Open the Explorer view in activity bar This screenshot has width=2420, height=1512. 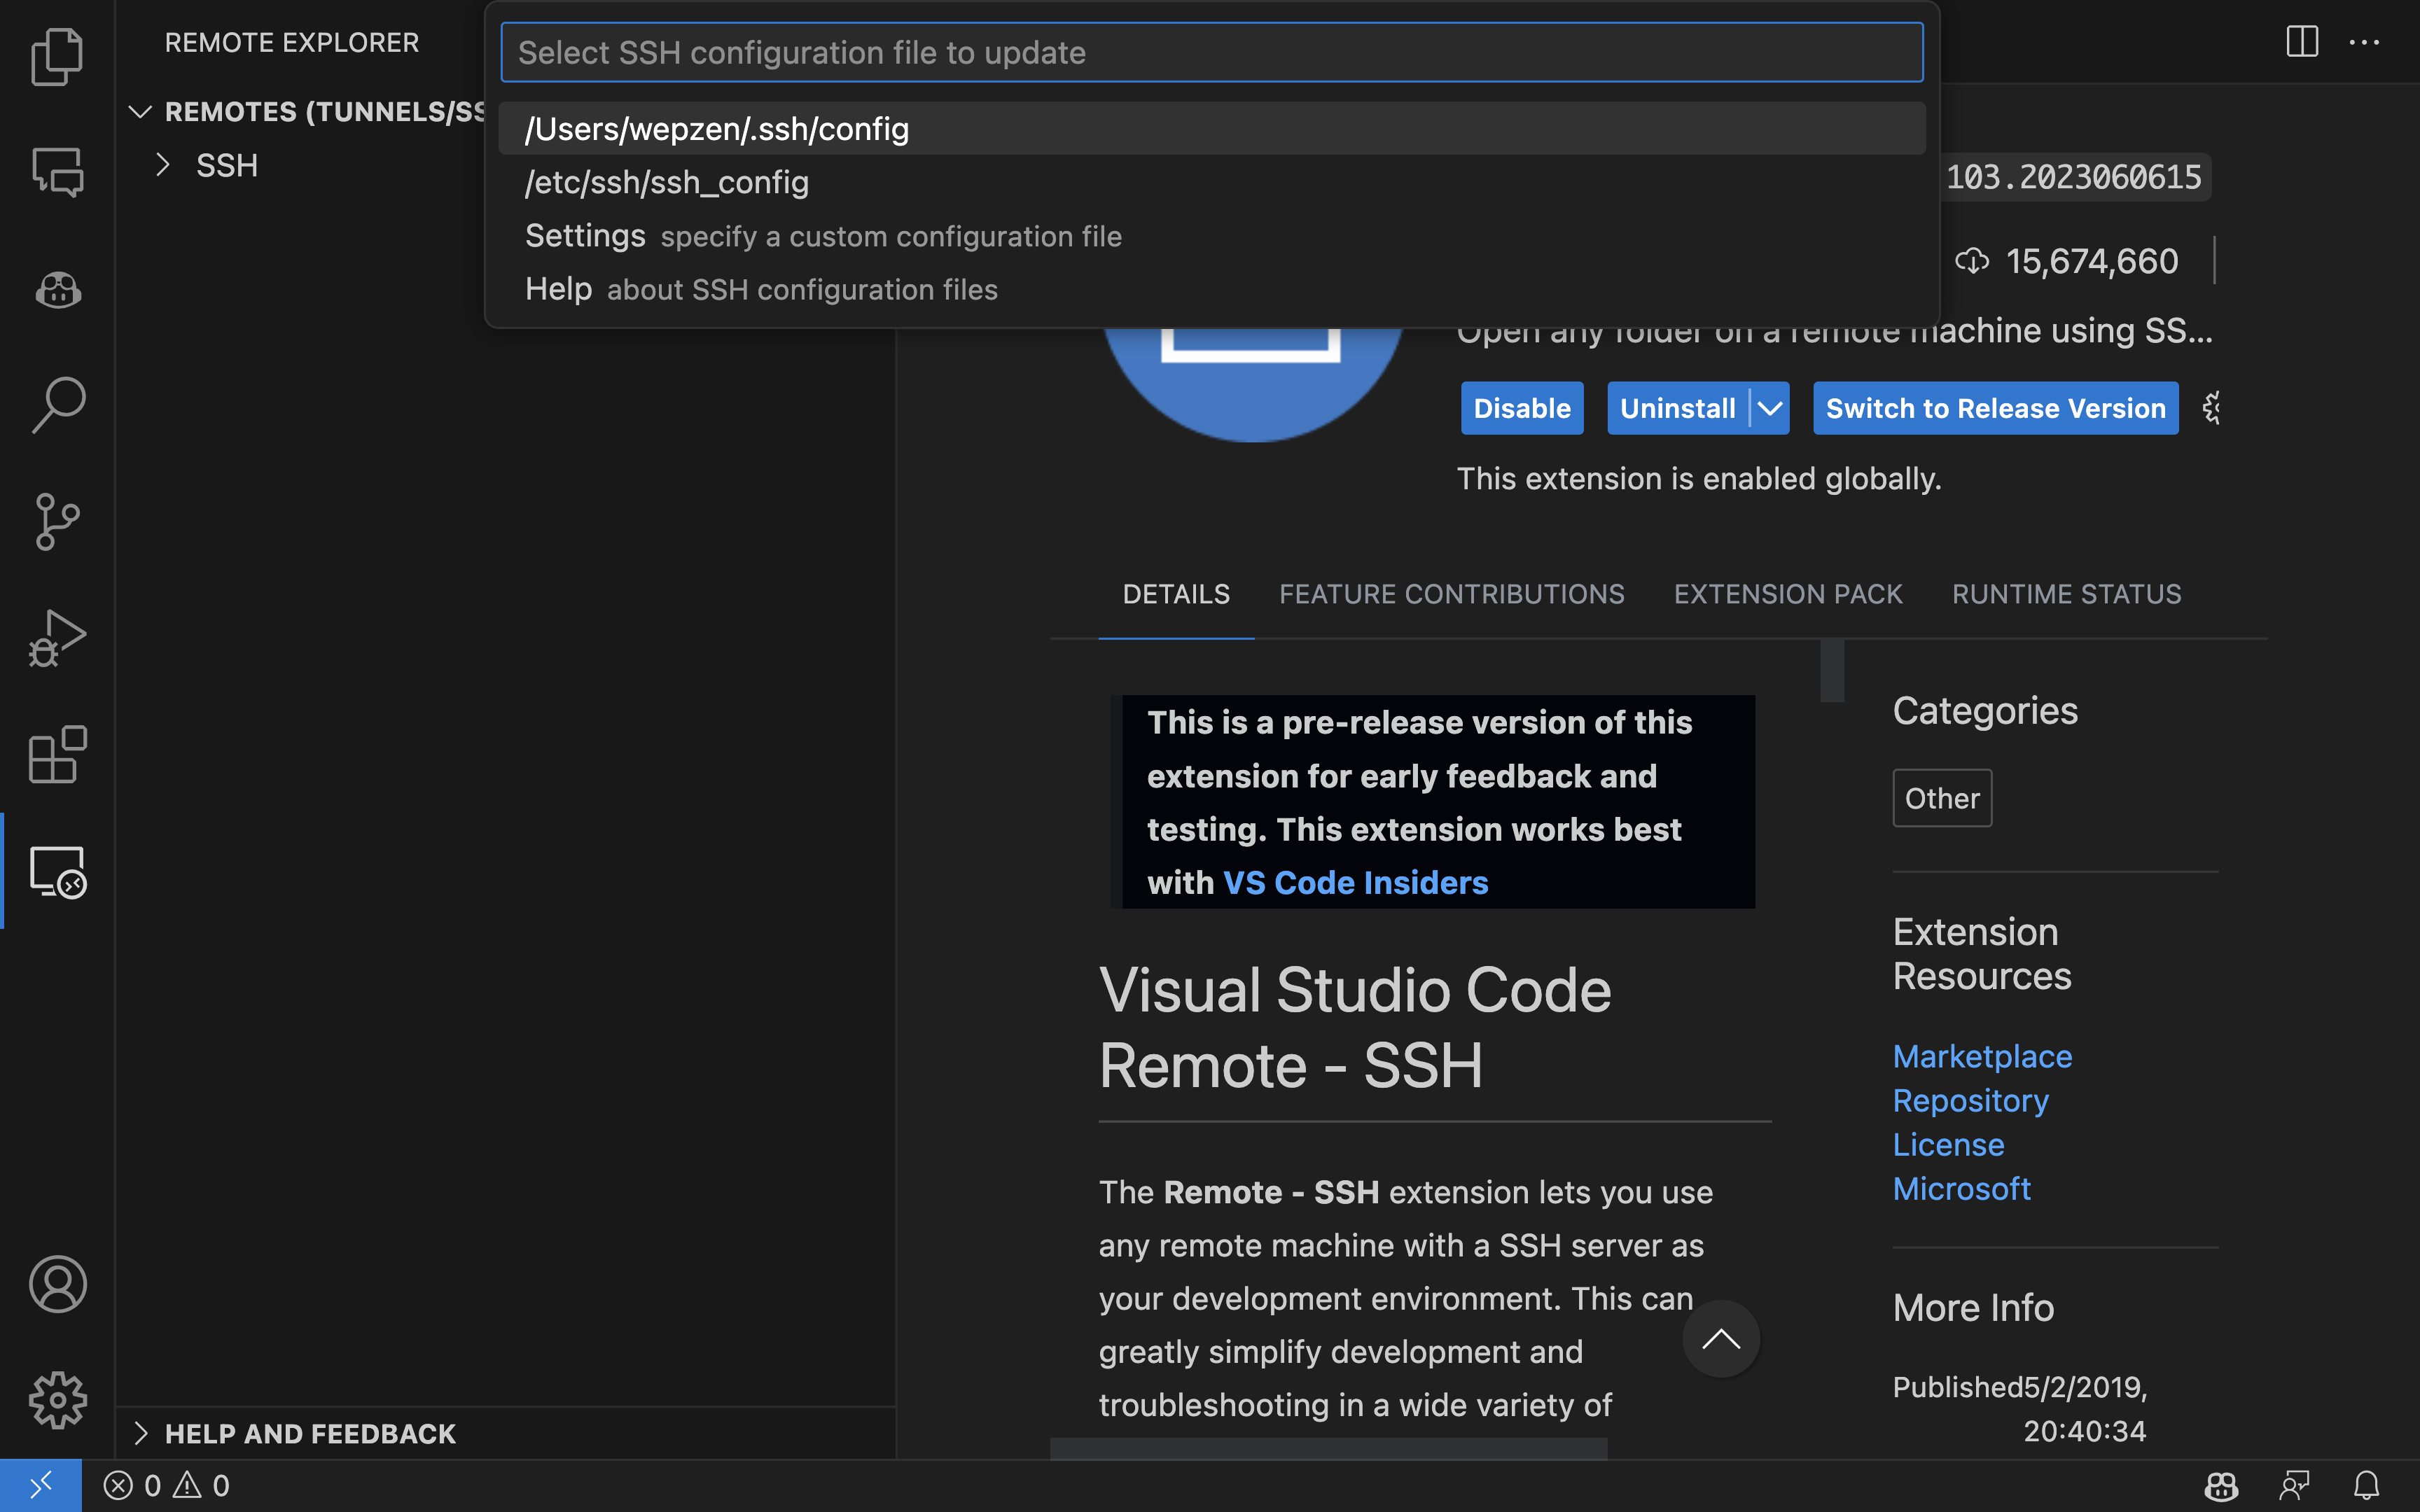click(57, 57)
